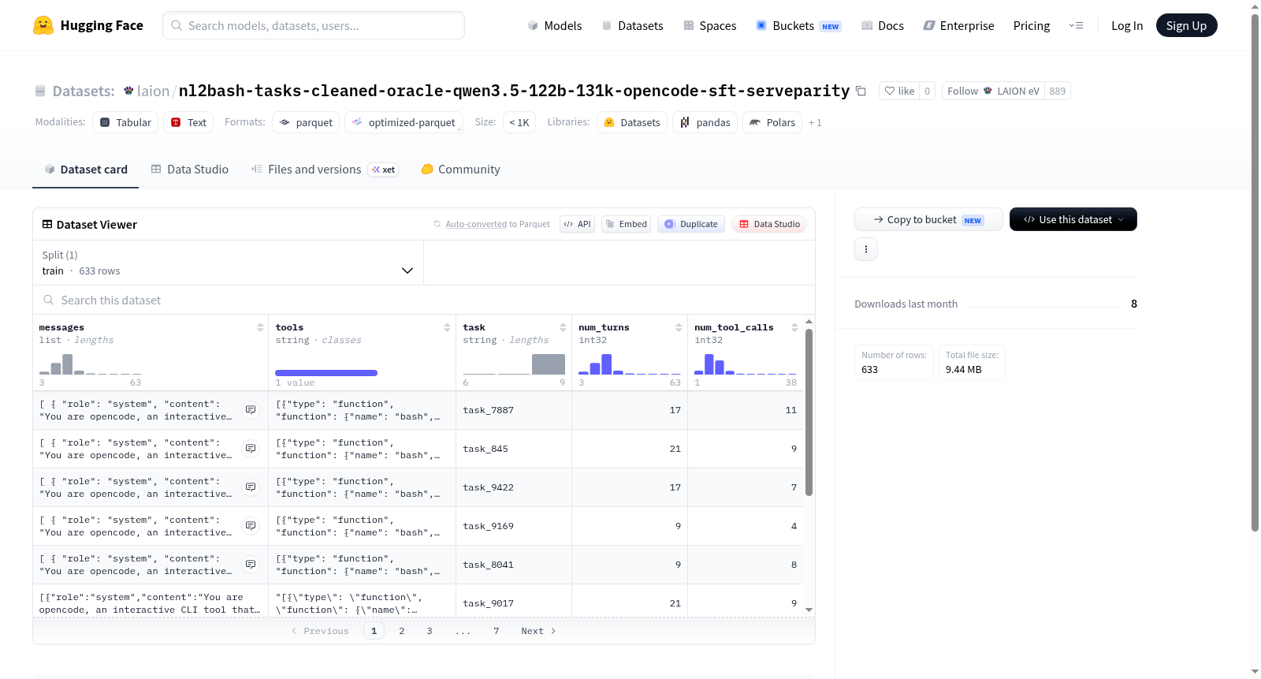This screenshot has width=1261, height=679.
Task: Click the Hugging Face logo icon
Action: point(43,25)
